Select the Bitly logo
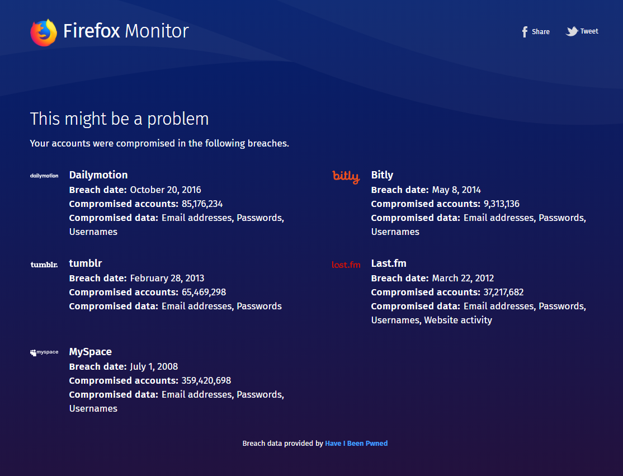Screen dimensions: 623x476 (x=346, y=176)
